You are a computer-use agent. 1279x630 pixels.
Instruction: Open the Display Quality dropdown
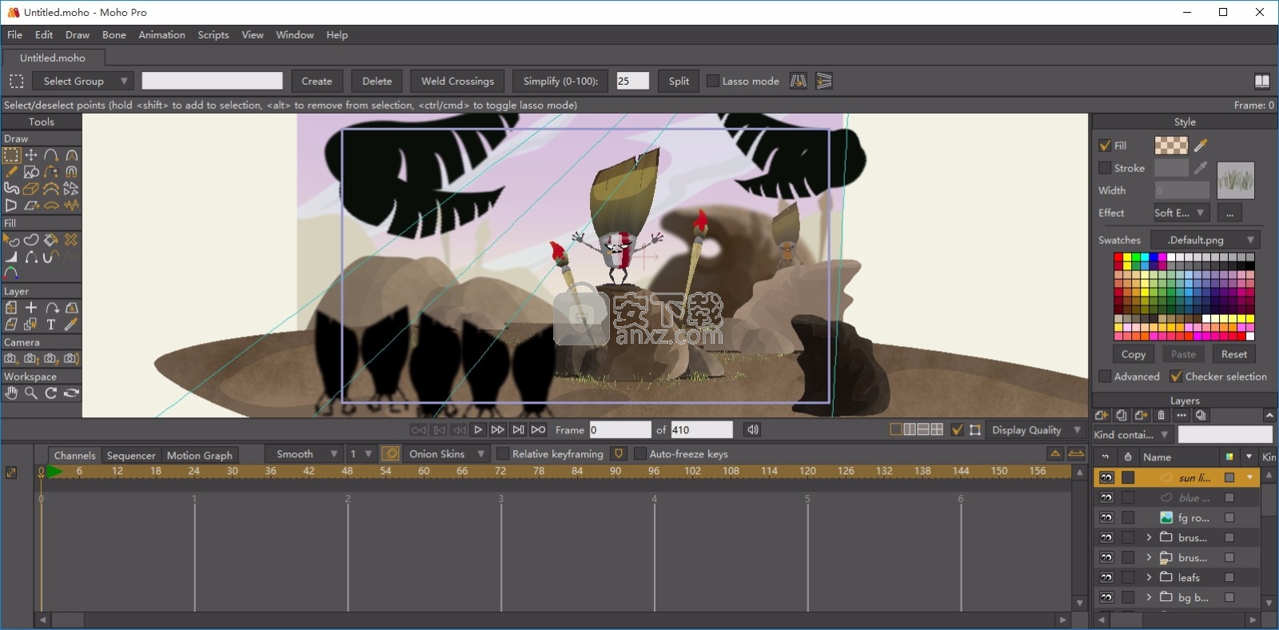pos(1035,430)
